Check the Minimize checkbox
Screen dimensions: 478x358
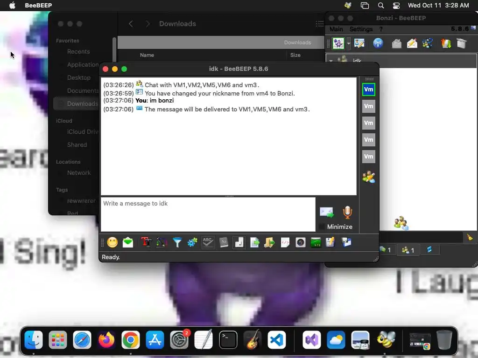coord(321,227)
